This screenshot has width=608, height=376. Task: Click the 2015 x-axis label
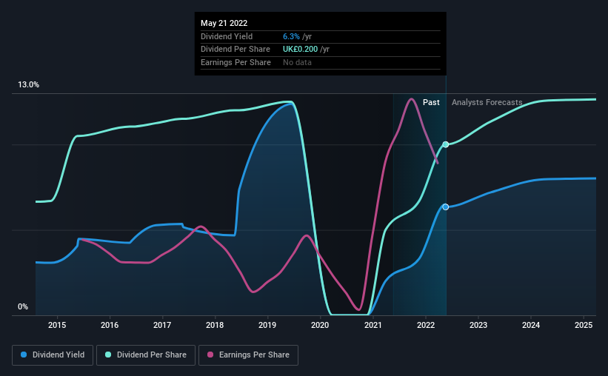57,325
